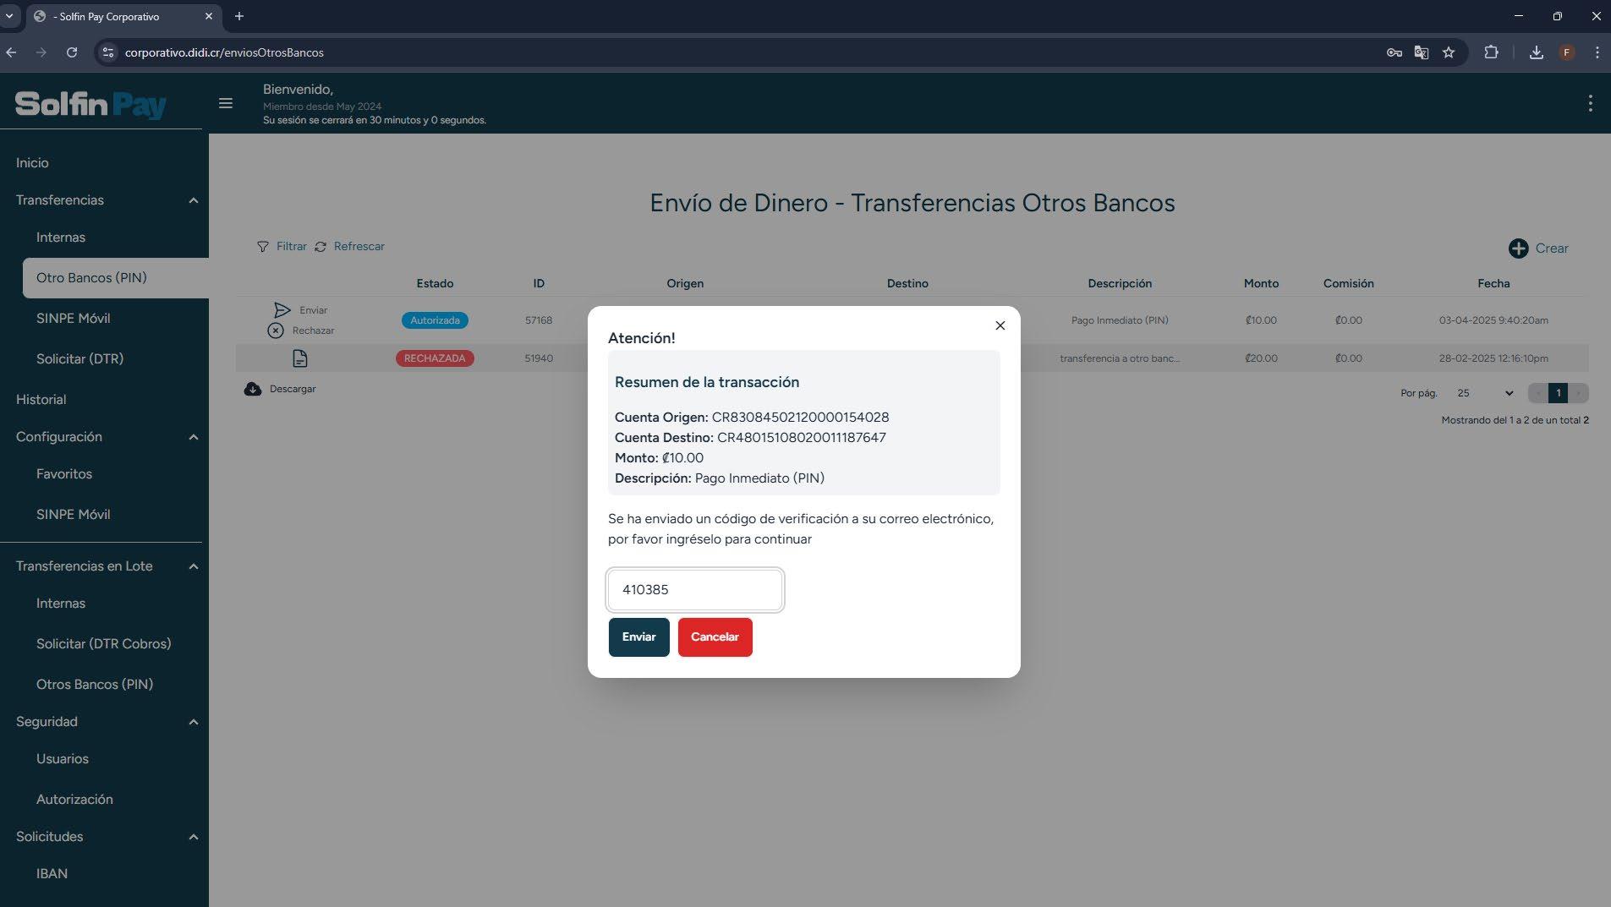Click the Autorizada status badge

click(x=435, y=320)
